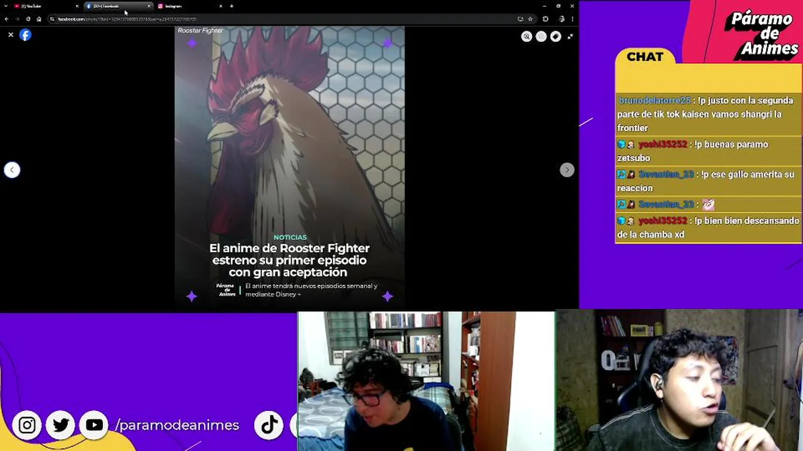
Task: Reload the current page
Action: [28, 19]
